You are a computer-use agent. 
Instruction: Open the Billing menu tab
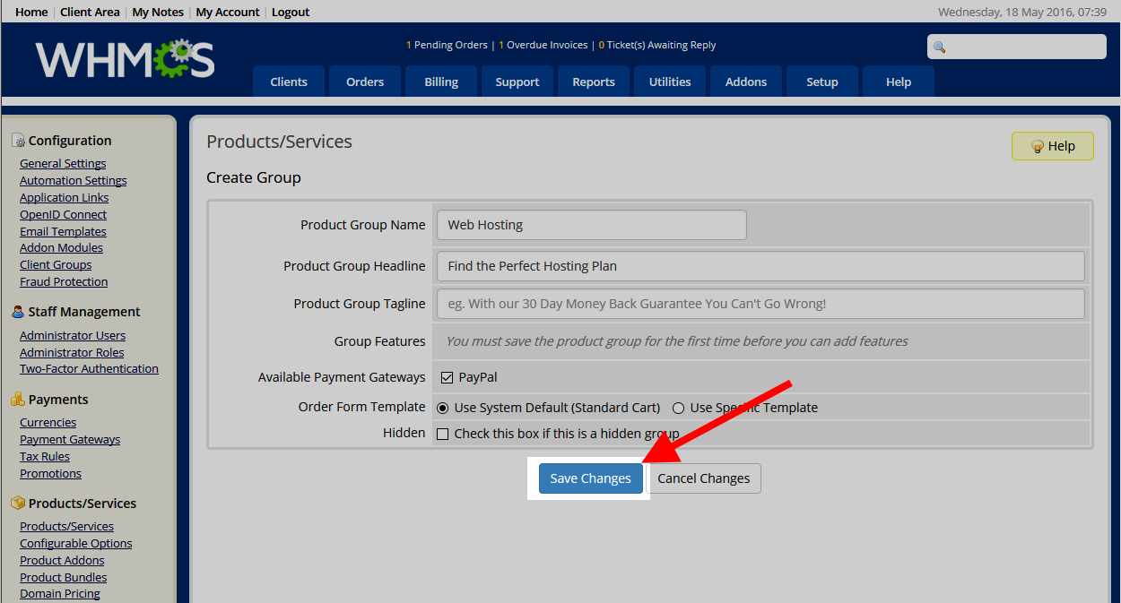(441, 82)
